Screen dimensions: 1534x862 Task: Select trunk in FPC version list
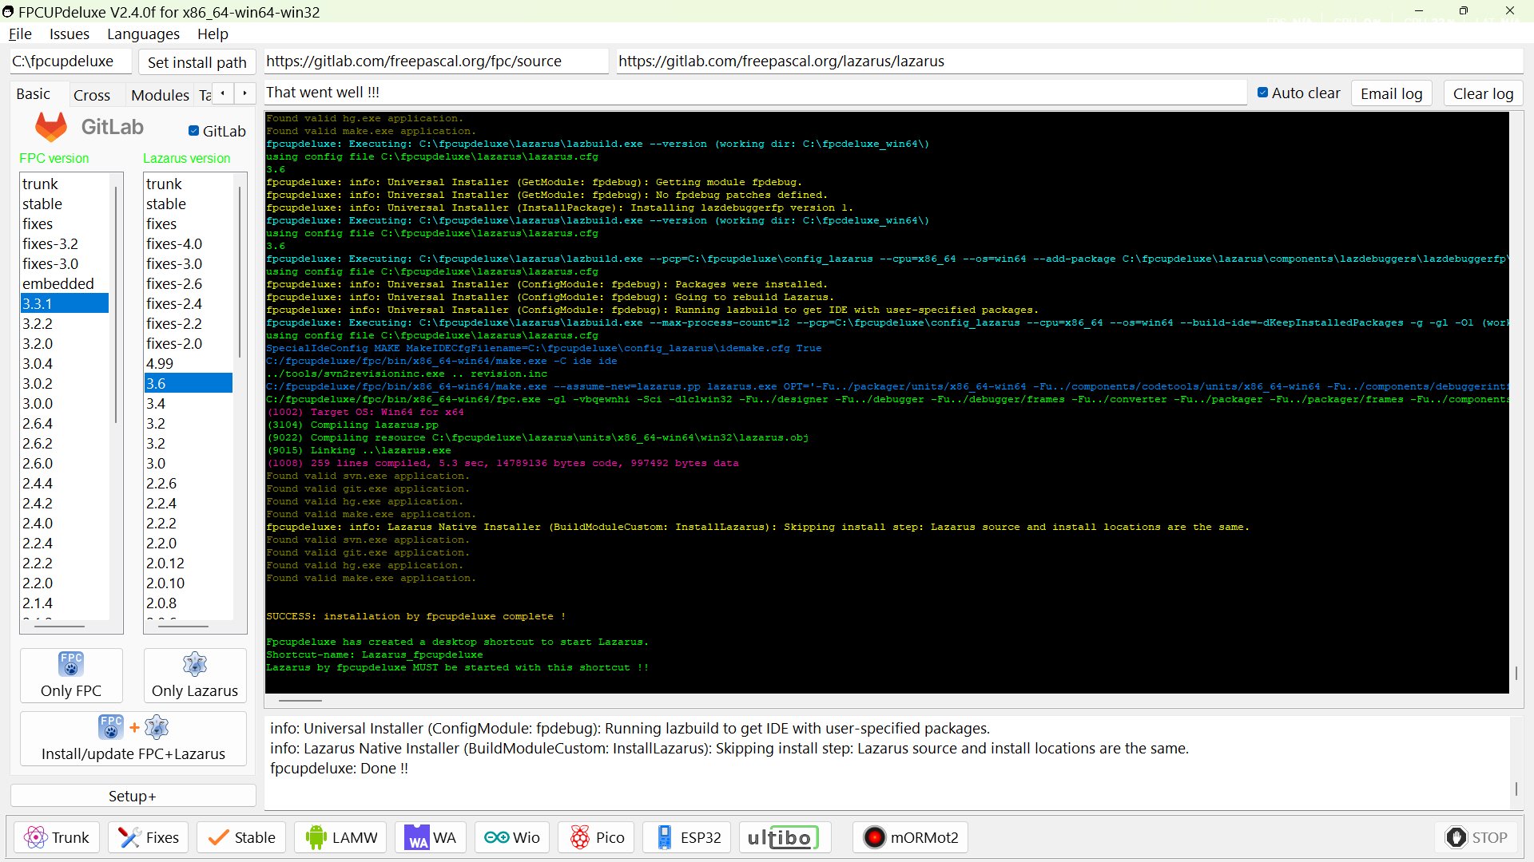click(x=65, y=184)
